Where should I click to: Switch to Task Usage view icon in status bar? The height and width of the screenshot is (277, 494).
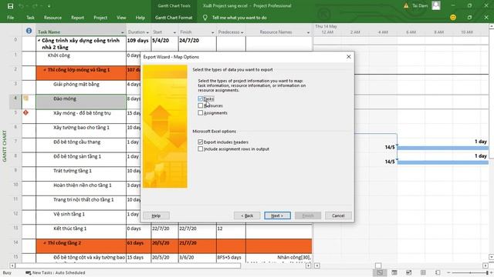[394, 272]
